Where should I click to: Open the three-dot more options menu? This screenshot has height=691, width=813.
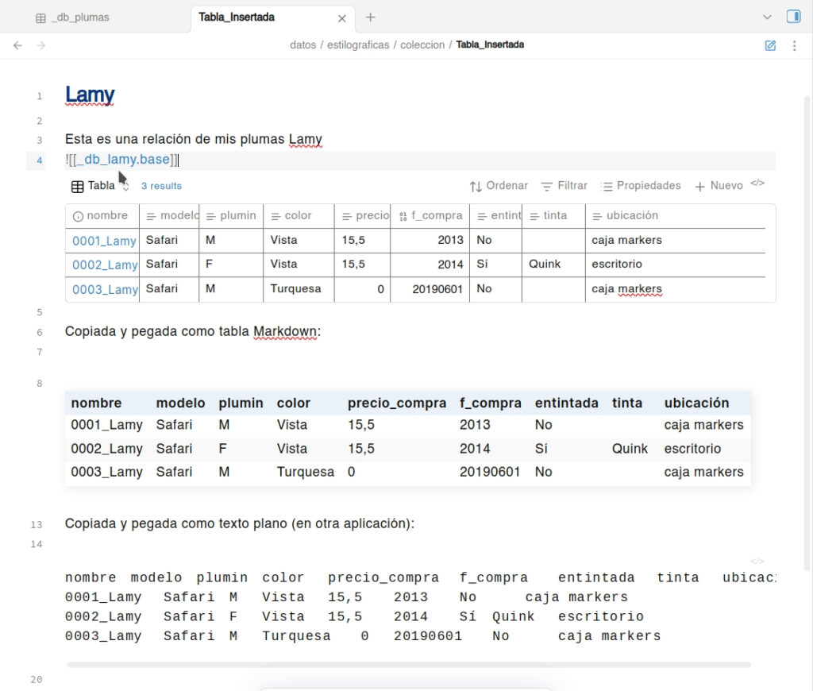pos(794,46)
